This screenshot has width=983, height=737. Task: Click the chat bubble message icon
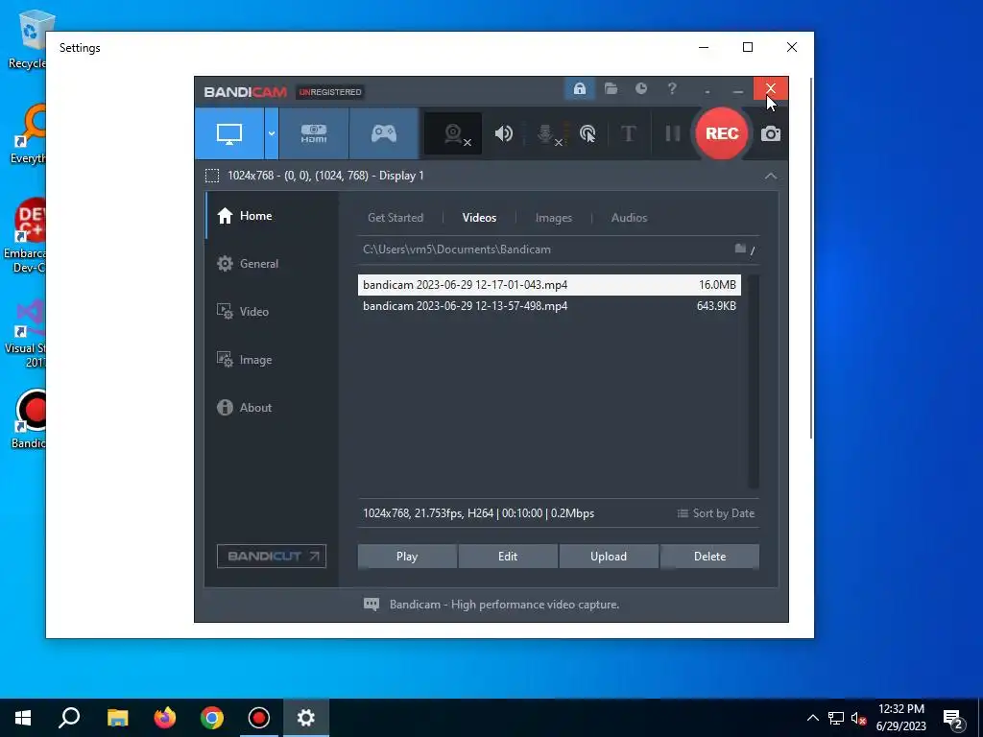pyautogui.click(x=372, y=605)
